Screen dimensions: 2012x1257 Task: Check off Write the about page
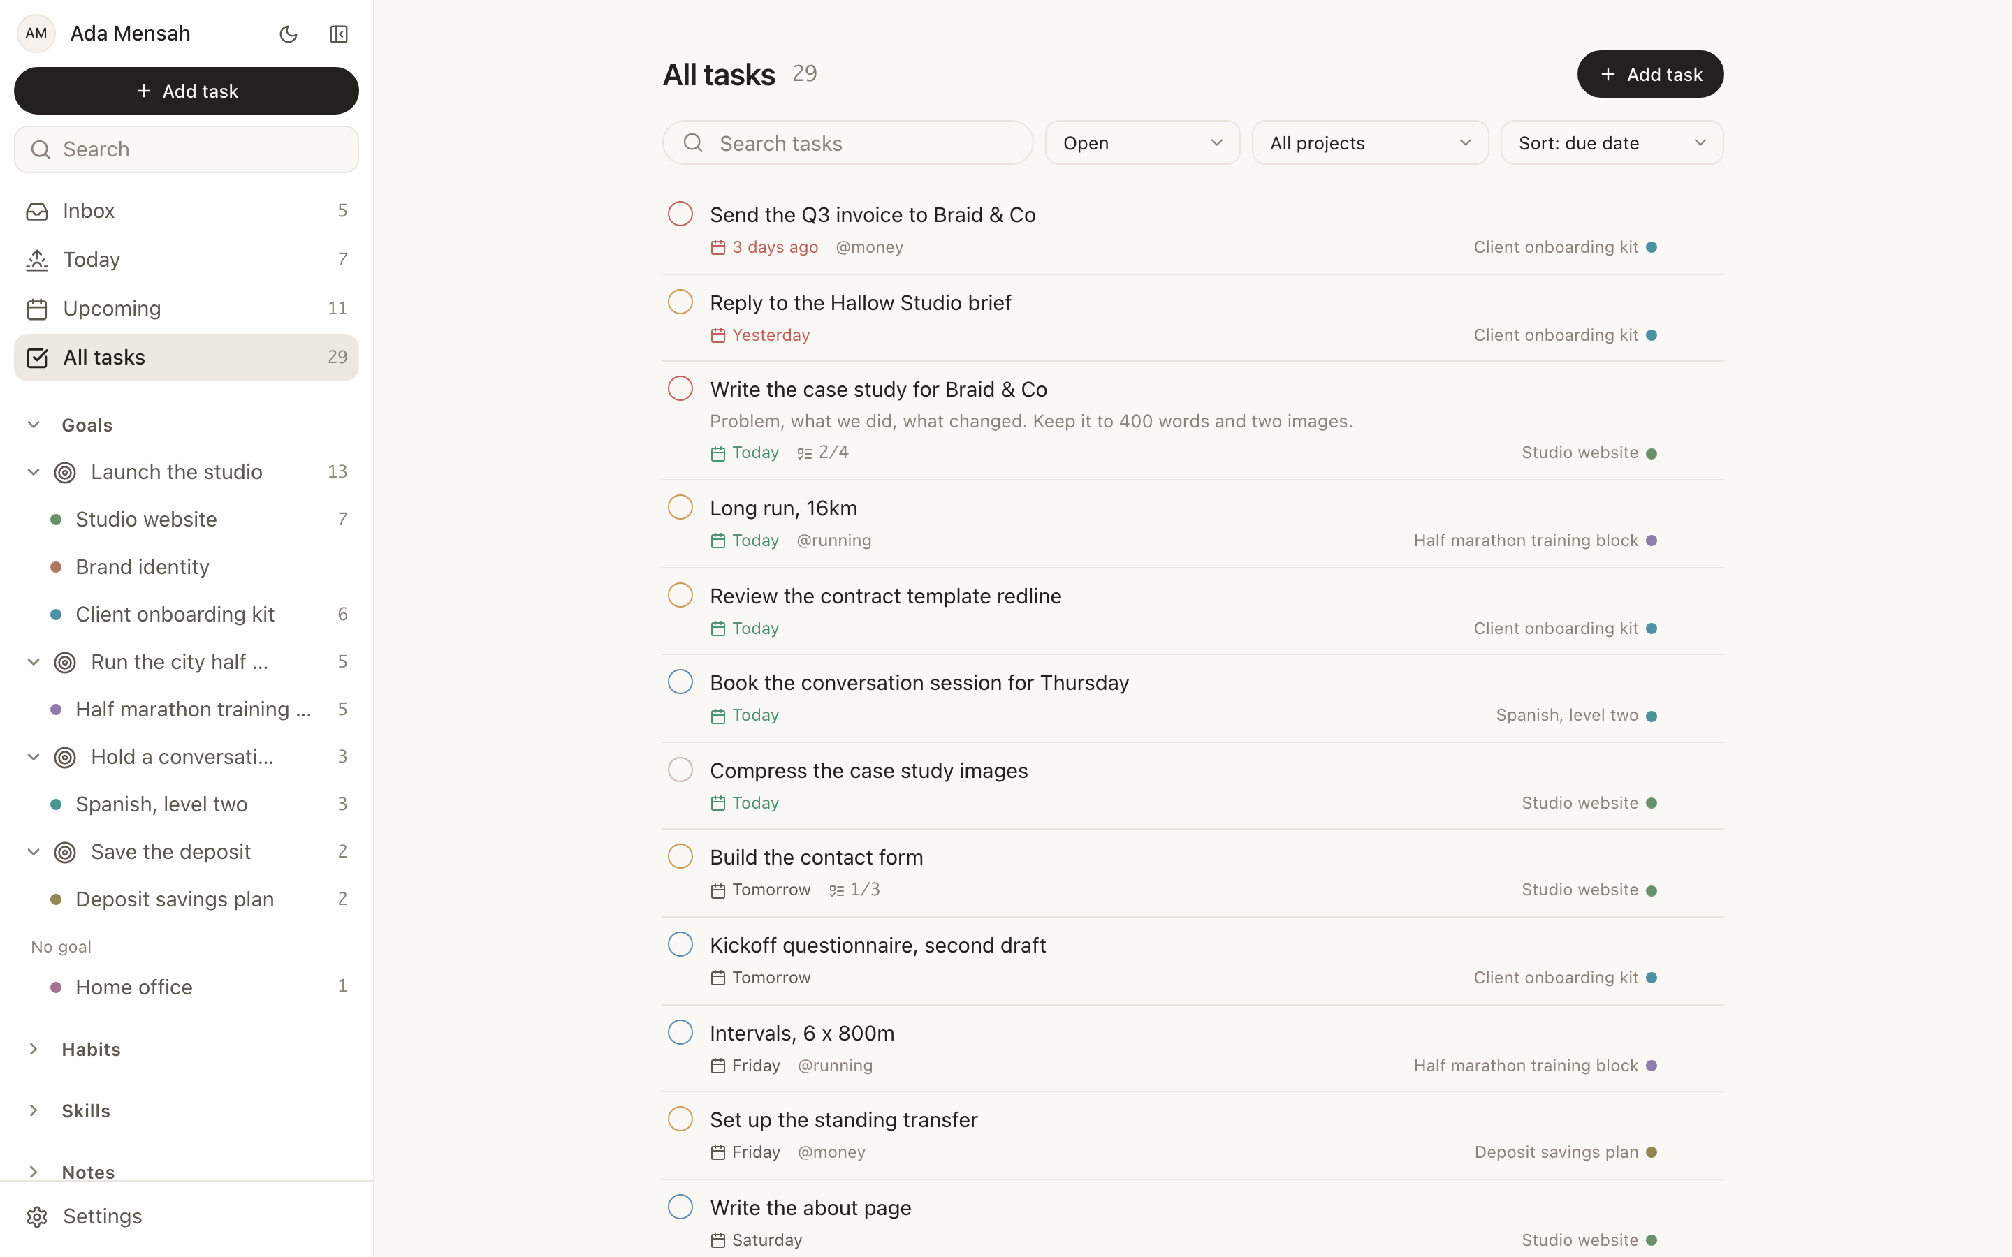click(680, 1207)
